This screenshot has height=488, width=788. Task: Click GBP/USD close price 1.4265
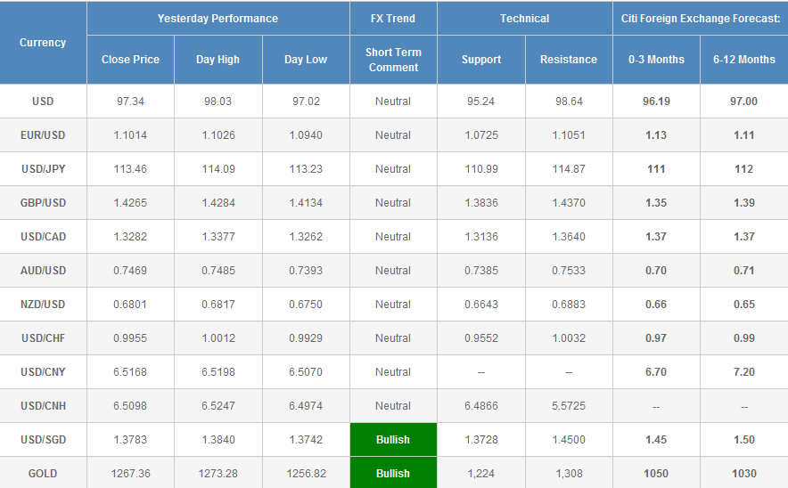pos(130,203)
